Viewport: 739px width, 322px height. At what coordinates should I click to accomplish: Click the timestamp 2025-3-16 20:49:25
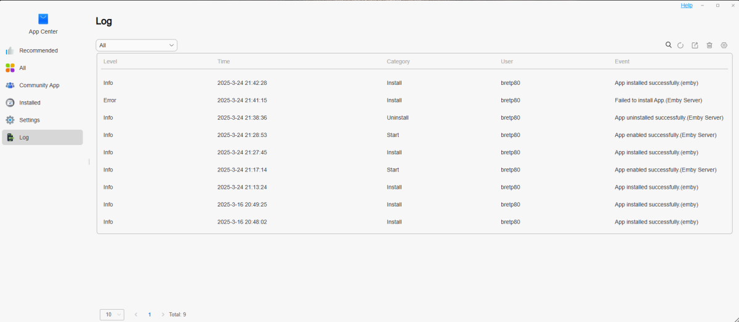pos(242,205)
